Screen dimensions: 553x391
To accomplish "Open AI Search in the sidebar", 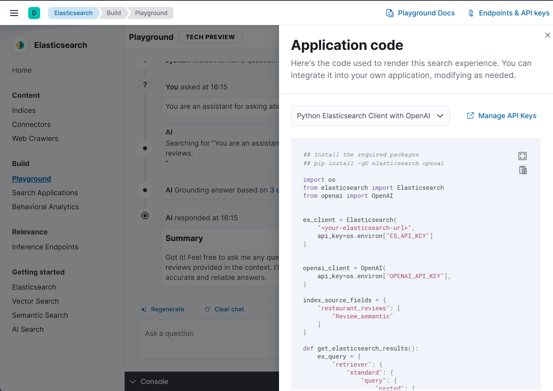I will [x=28, y=329].
